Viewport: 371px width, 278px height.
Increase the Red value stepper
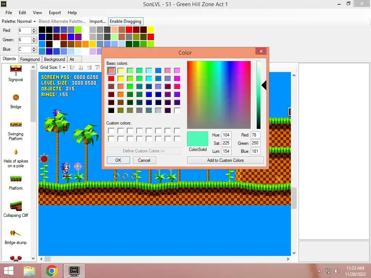pyautogui.click(x=34, y=29)
